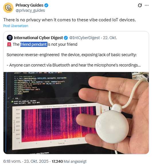Open the @privacy_guides handle
The width and height of the screenshot is (152, 165).
click(x=30, y=11)
